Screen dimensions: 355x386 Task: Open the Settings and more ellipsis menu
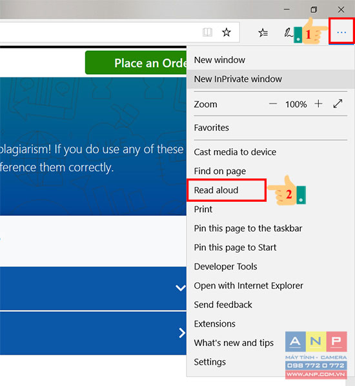tap(341, 32)
